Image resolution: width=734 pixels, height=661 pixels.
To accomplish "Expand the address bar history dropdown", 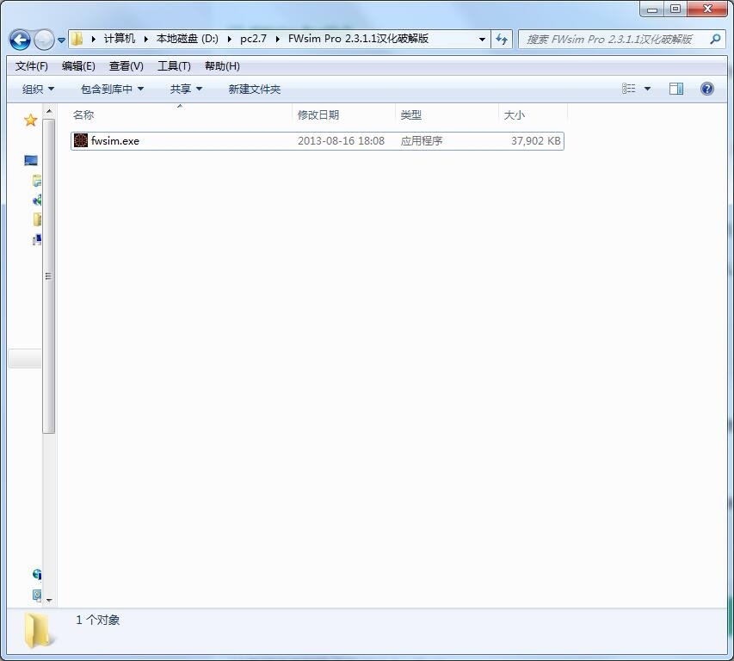I will (482, 39).
